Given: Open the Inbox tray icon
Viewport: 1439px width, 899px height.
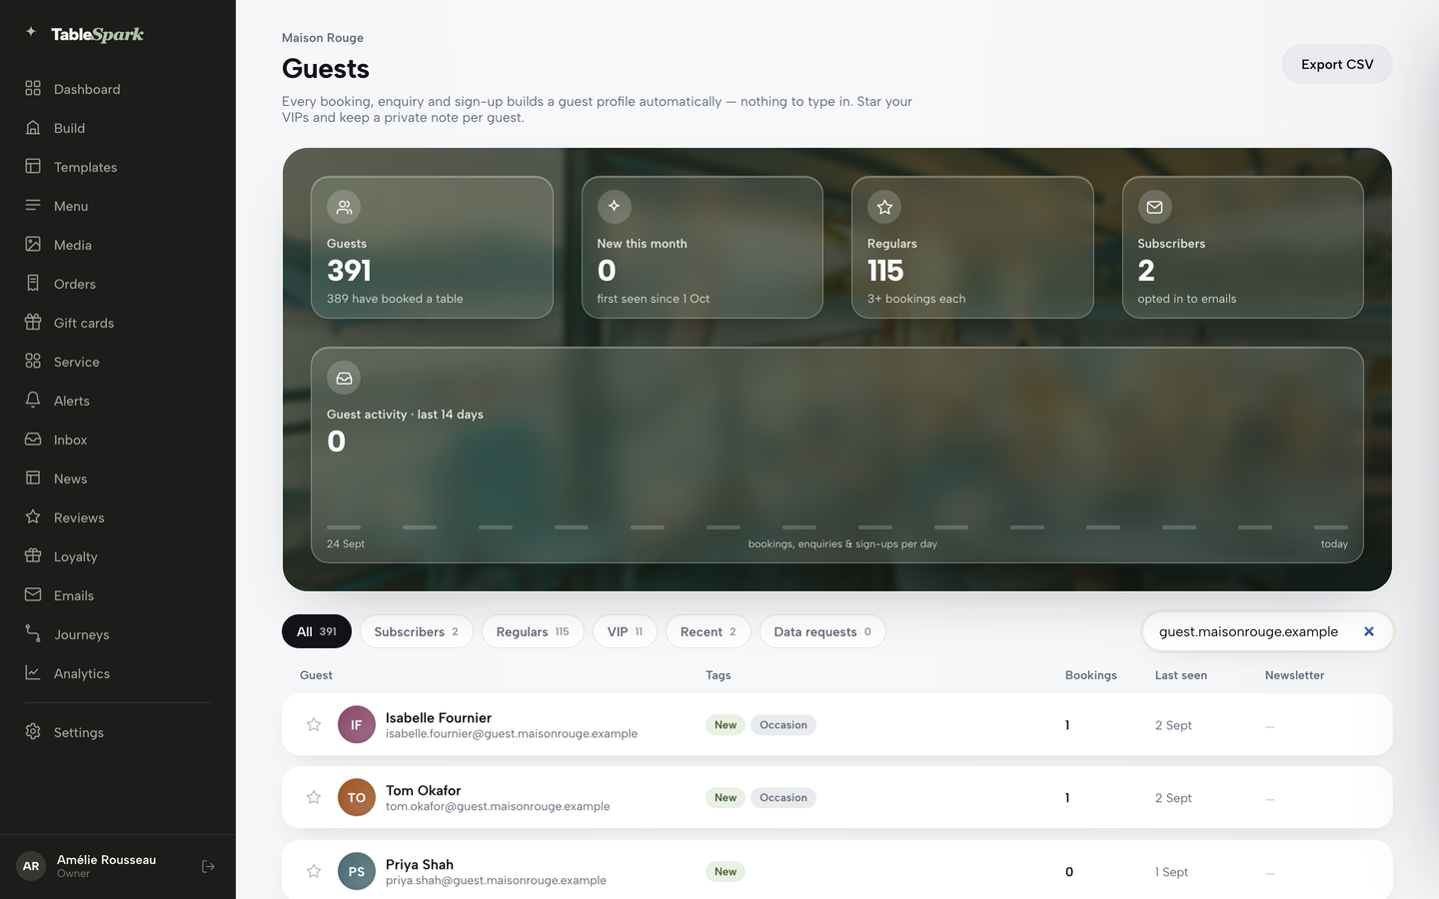Looking at the screenshot, I should click(x=33, y=440).
